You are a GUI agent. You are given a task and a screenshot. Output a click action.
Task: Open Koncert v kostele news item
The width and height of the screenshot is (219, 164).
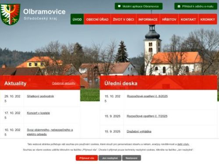38,113
